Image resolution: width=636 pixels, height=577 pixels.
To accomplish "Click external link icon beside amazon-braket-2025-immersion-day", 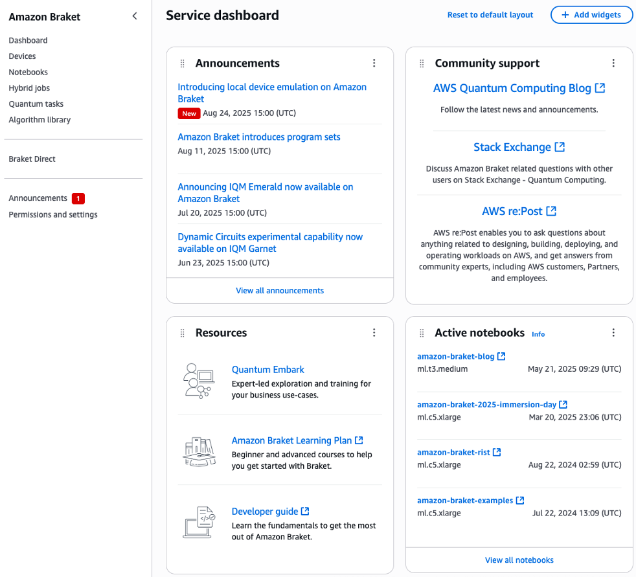I will tap(563, 404).
